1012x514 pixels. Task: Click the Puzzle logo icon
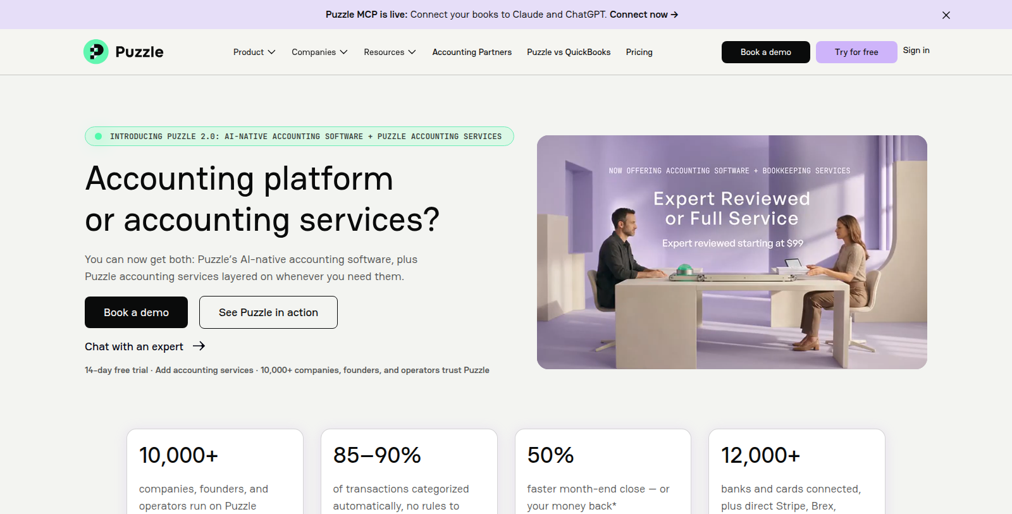(96, 52)
